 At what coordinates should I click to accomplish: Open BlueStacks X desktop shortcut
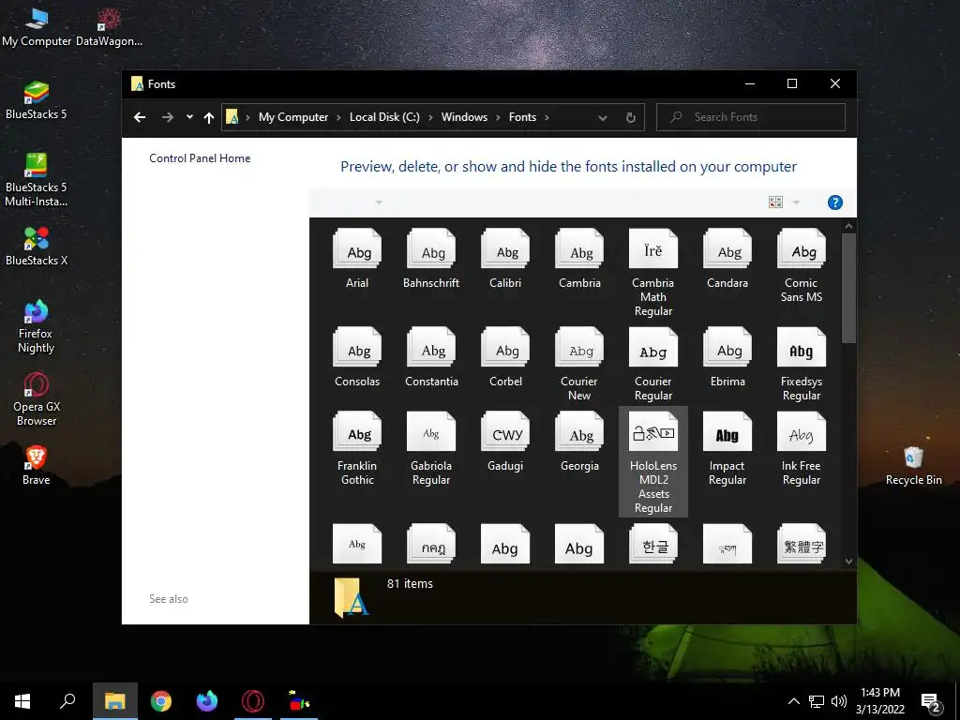point(37,247)
